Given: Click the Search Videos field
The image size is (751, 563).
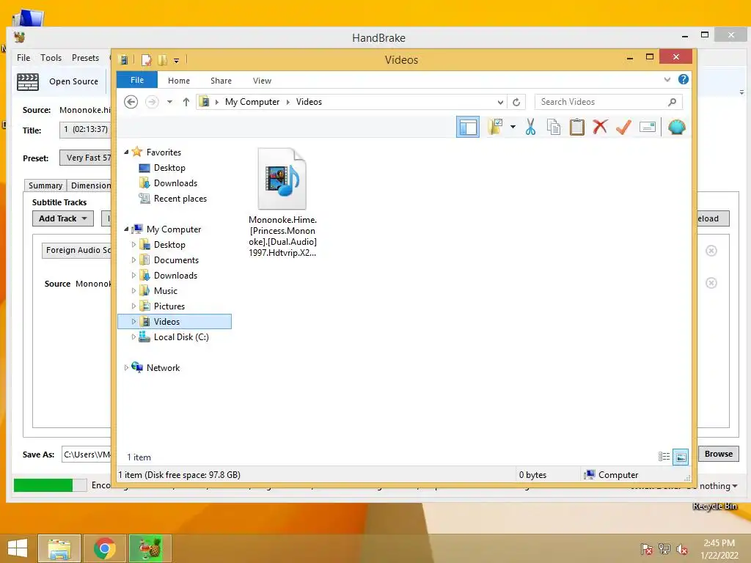Looking at the screenshot, I should pos(608,102).
